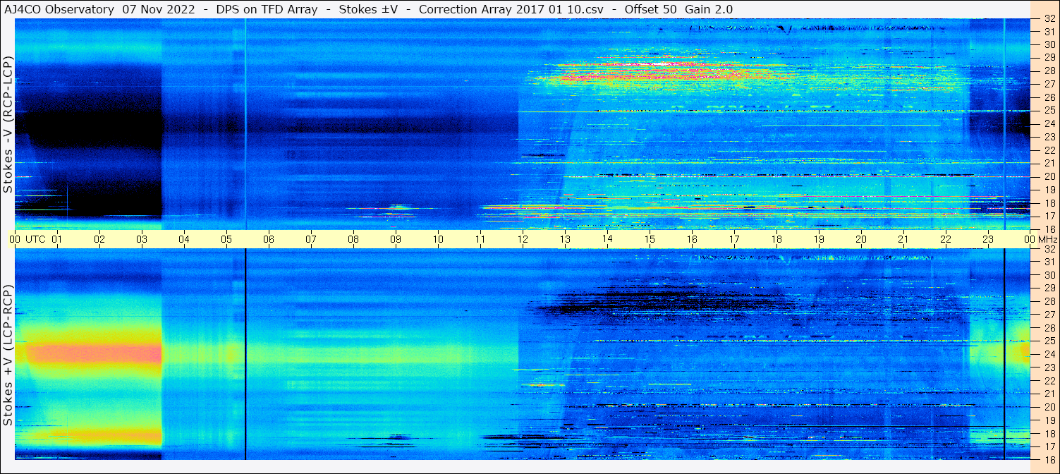The width and height of the screenshot is (1060, 474).
Task: Select the 30 MHz label of Stokes +V panel
Action: pyautogui.click(x=1049, y=275)
